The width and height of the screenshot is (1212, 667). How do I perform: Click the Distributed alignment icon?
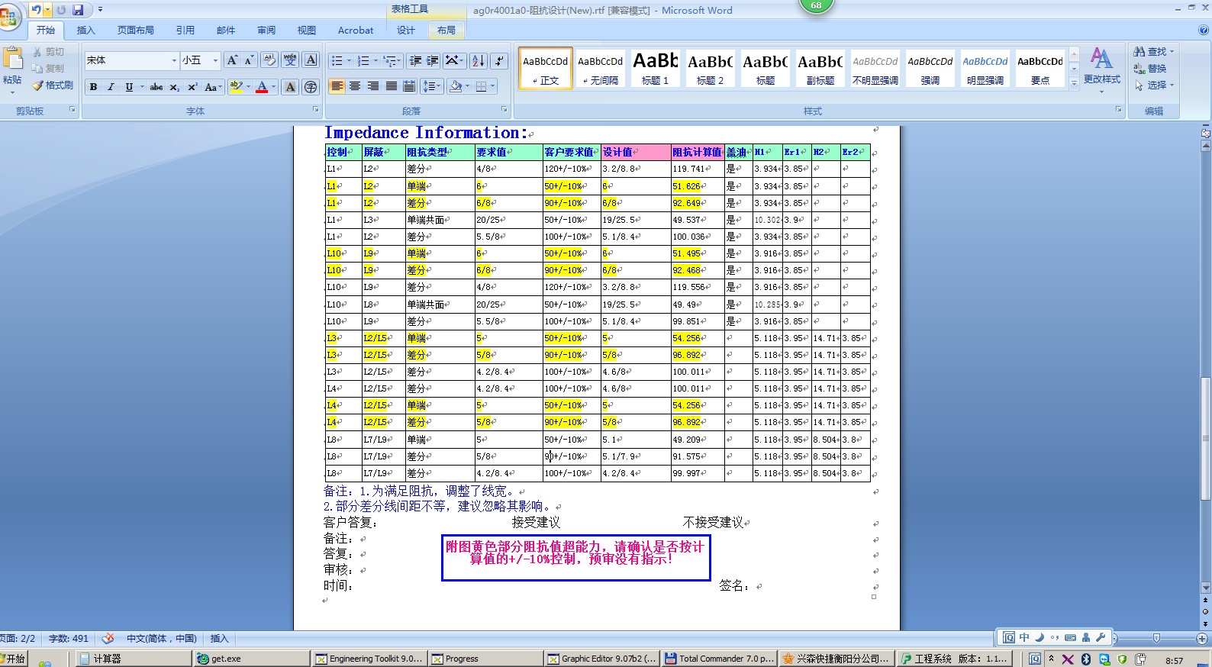[x=409, y=86]
